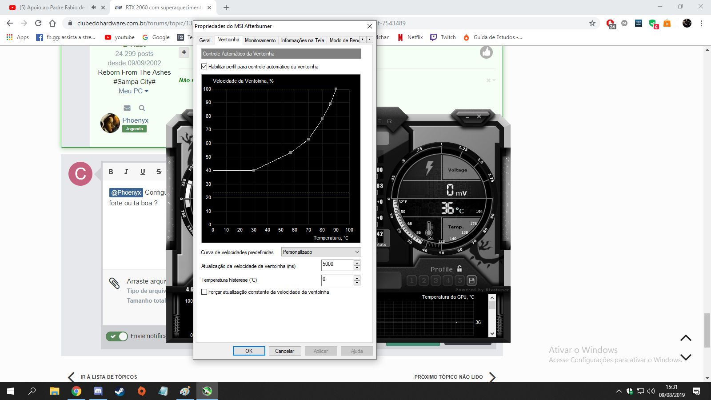Image resolution: width=711 pixels, height=400 pixels.
Task: Open the green shield extension showing 6
Action: 653,24
